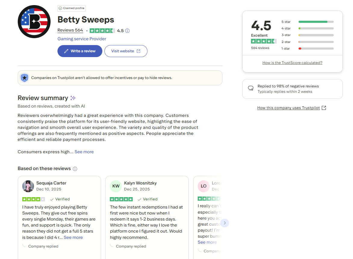
Task: Filter reviews by 4-star rating bar
Action: (316, 29)
